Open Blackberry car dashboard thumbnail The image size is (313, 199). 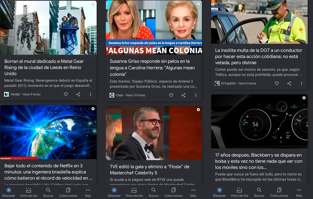259,121
